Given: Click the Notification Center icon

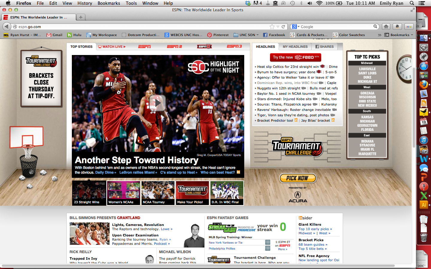Looking at the screenshot, I should tap(422, 3).
